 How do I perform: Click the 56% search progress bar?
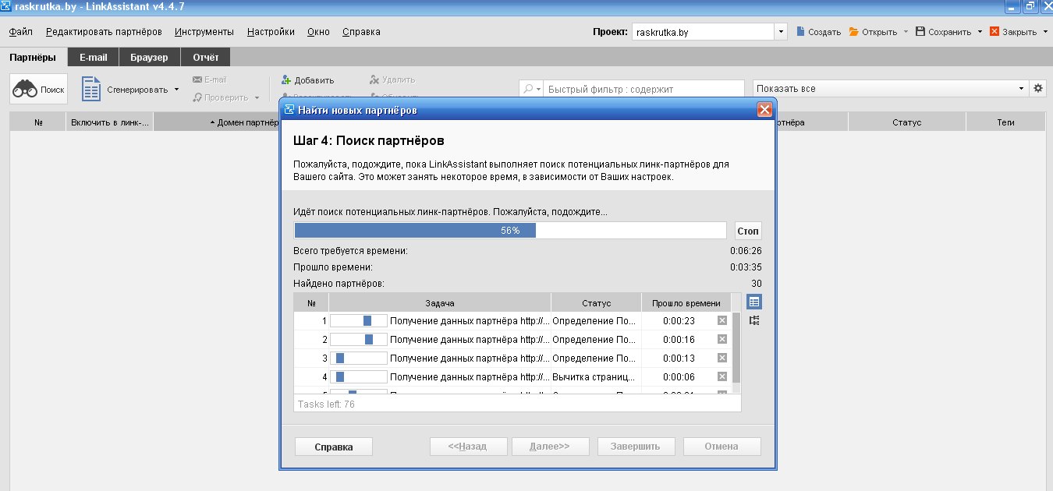click(510, 231)
